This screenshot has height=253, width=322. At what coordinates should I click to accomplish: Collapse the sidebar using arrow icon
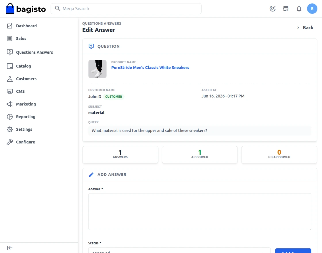coord(10,248)
